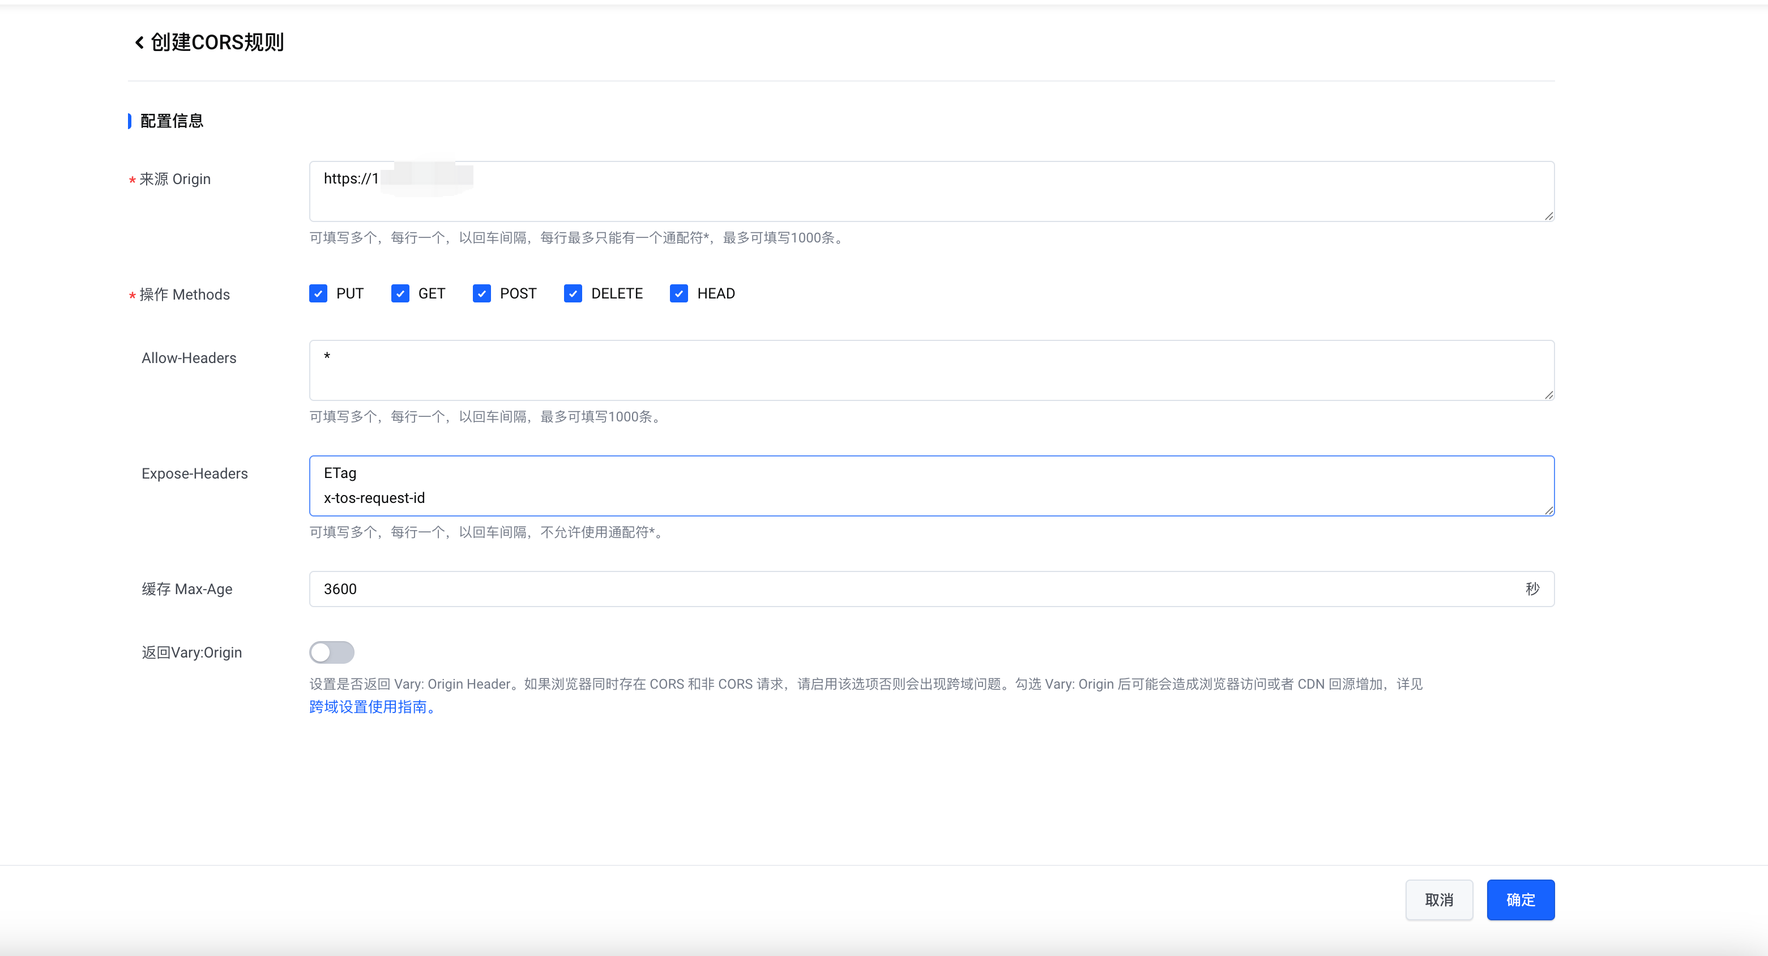
Task: Click the Allow-Headers field label
Action: (x=189, y=357)
